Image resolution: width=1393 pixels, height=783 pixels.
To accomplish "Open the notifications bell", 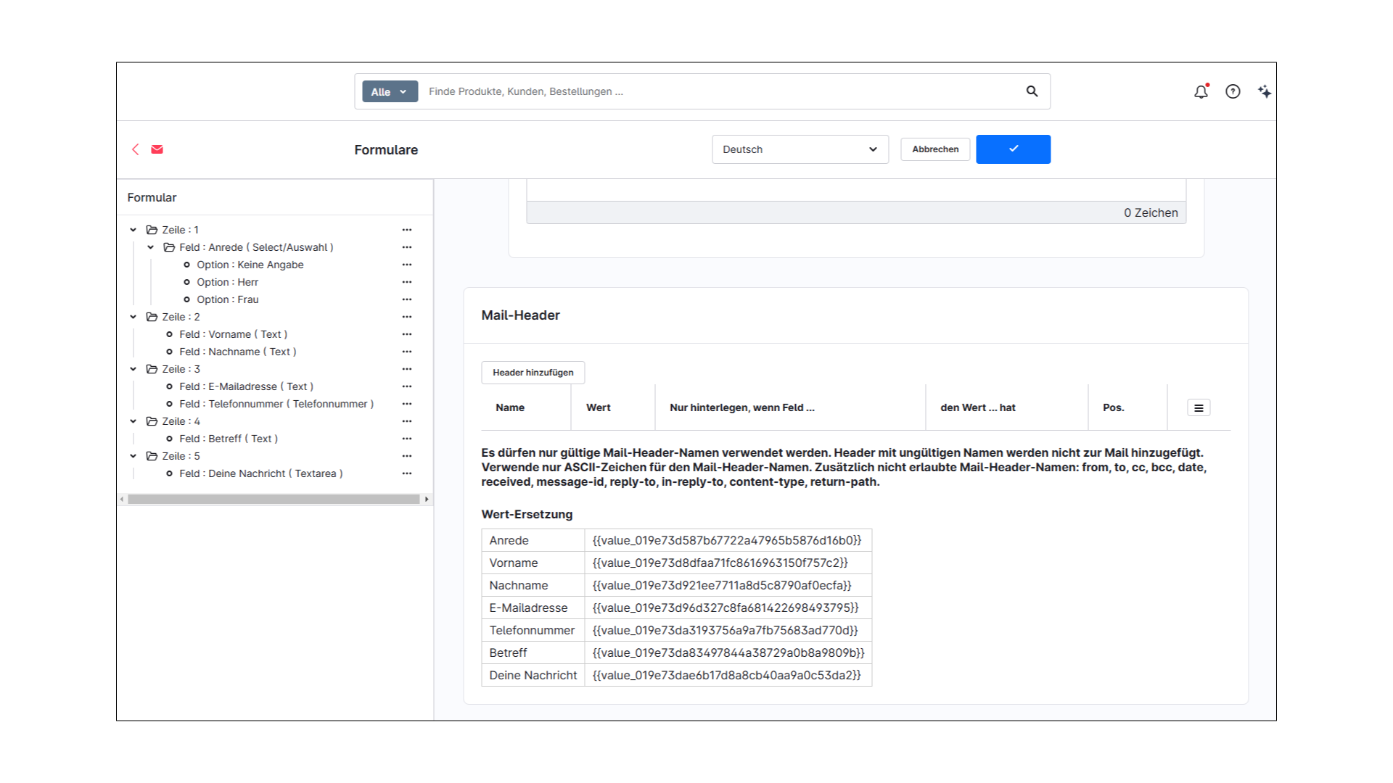I will (x=1201, y=91).
